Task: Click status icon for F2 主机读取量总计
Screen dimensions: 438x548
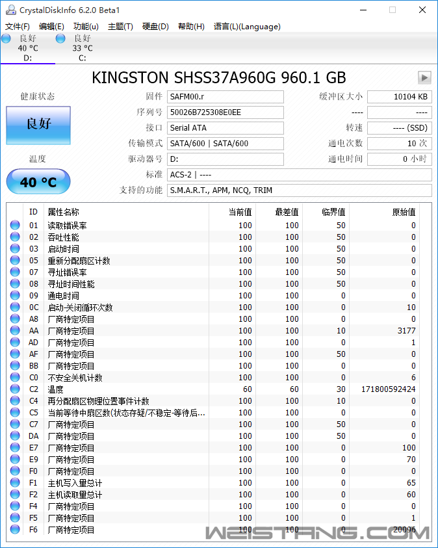Action: click(15, 495)
